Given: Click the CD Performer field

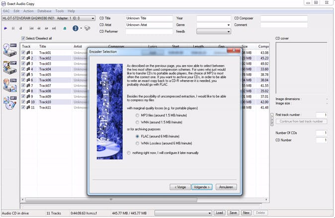Looking at the screenshot, I should [149, 32].
